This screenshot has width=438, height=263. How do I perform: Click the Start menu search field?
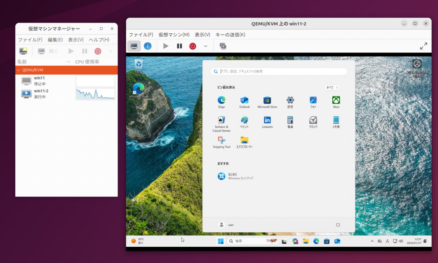click(x=279, y=71)
